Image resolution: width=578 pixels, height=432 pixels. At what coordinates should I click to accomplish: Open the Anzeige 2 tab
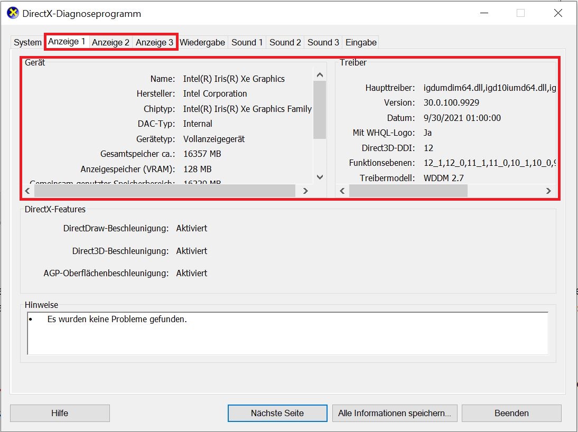tap(110, 42)
